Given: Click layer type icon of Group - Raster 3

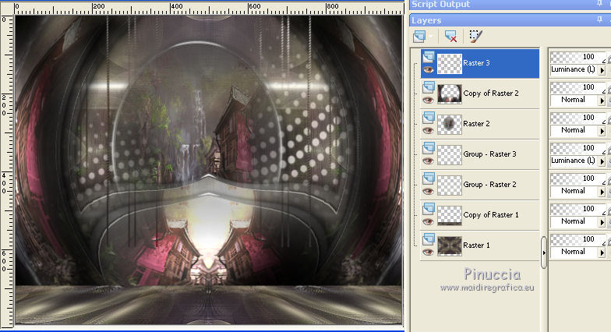Looking at the screenshot, I should tap(429, 148).
